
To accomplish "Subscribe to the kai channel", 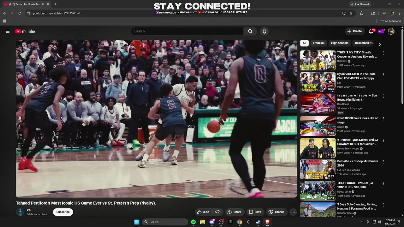I will [63, 212].
